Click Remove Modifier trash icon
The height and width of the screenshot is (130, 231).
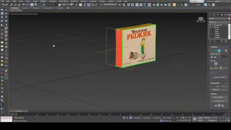point(222,42)
